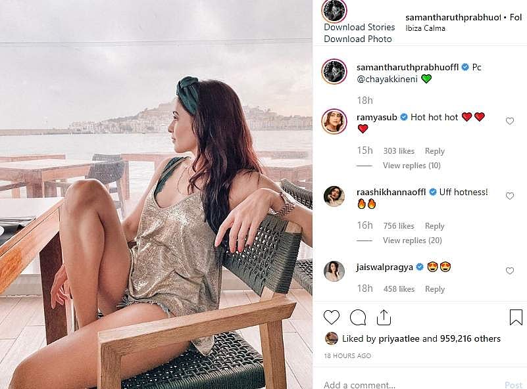Open jaiswalpragya's avatar
Image resolution: width=527 pixels, height=389 pixels.
[334, 271]
